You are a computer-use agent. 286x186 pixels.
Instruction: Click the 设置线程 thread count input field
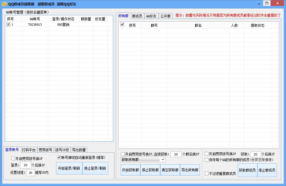(x=30, y=172)
